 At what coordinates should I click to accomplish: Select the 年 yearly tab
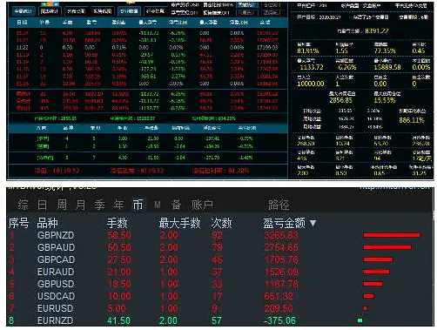[x=118, y=205]
